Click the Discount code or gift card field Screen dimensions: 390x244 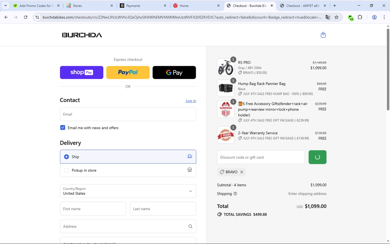click(x=261, y=157)
